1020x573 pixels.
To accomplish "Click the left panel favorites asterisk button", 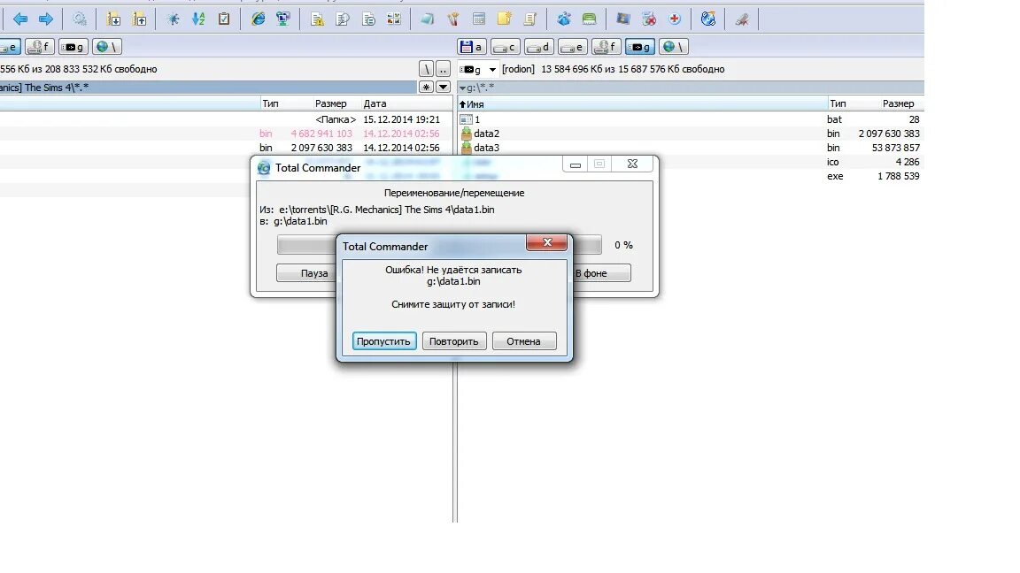I will [425, 87].
